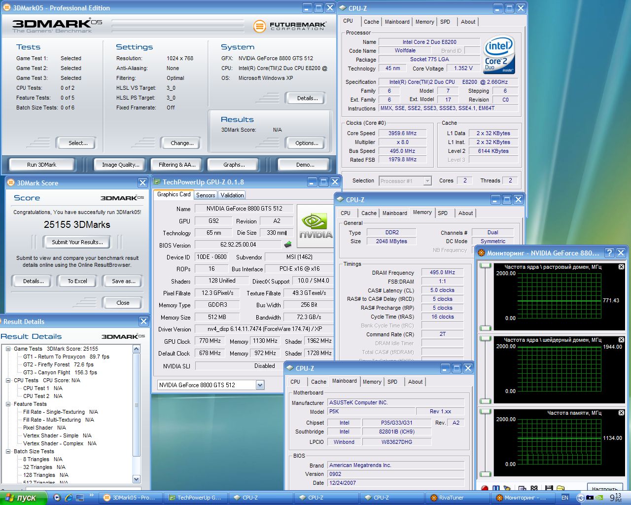Click the Run 3DMark button

coord(41,165)
